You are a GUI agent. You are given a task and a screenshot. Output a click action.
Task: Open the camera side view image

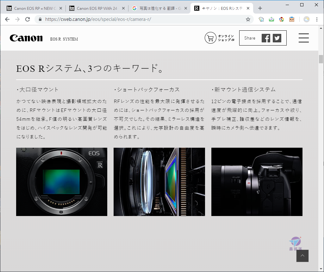point(257,182)
